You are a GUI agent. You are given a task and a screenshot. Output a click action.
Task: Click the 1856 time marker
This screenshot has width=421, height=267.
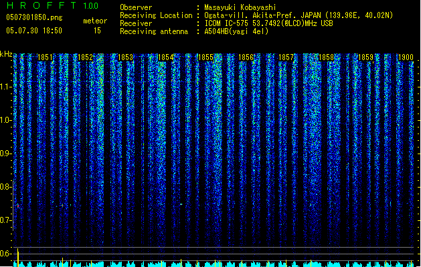click(x=246, y=57)
